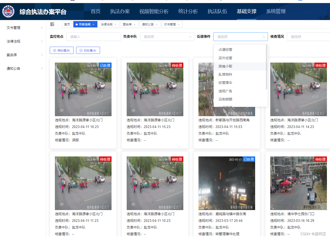Collapse the tab bar using the list icon
330x238 pixels.
pos(52,24)
